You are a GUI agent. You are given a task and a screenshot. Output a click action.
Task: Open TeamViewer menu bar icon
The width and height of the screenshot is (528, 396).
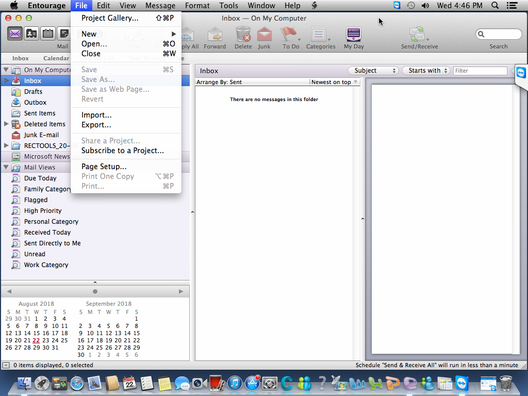point(397,5)
